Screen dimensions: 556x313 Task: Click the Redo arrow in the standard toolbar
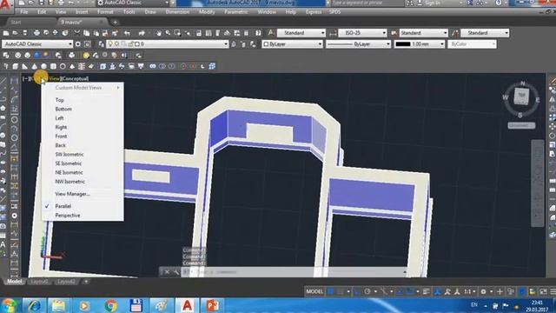tap(142, 33)
